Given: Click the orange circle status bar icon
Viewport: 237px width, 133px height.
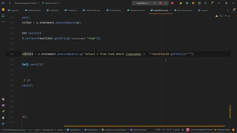Looking at the screenshot, I should (x=233, y=130).
